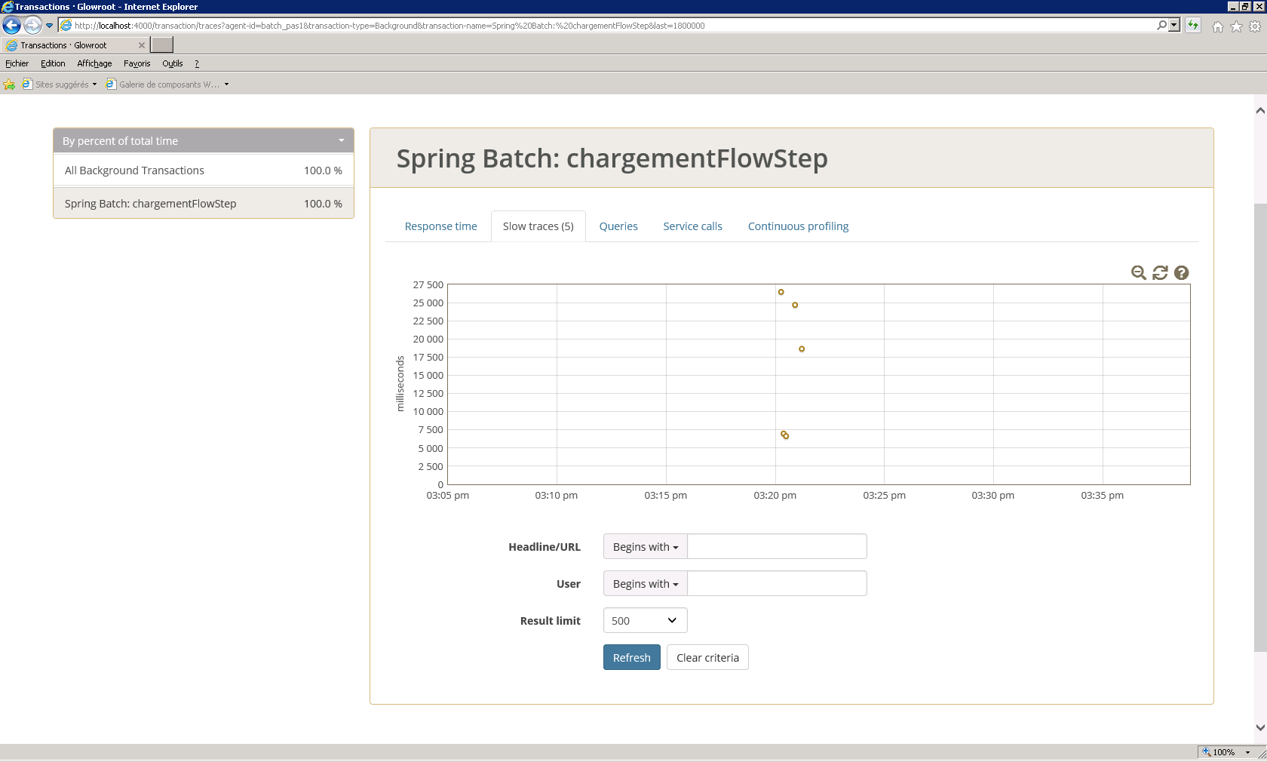1267x762 pixels.
Task: Open the chart help question mark icon
Action: (1181, 273)
